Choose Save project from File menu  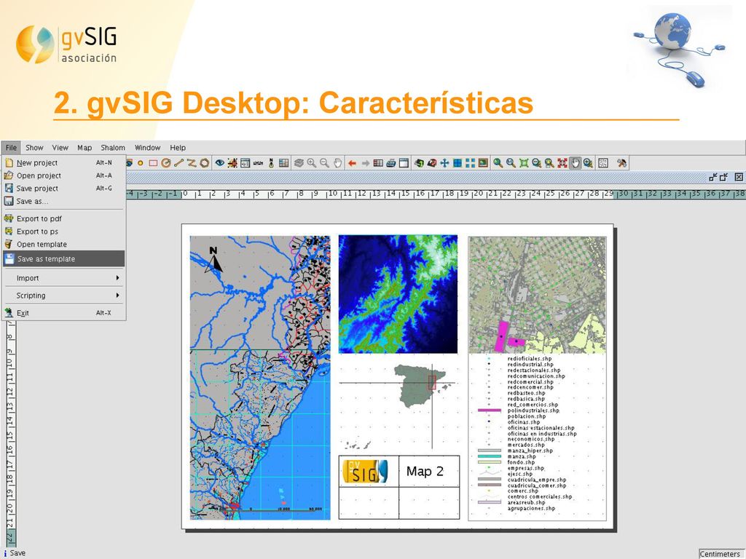pyautogui.click(x=64, y=189)
